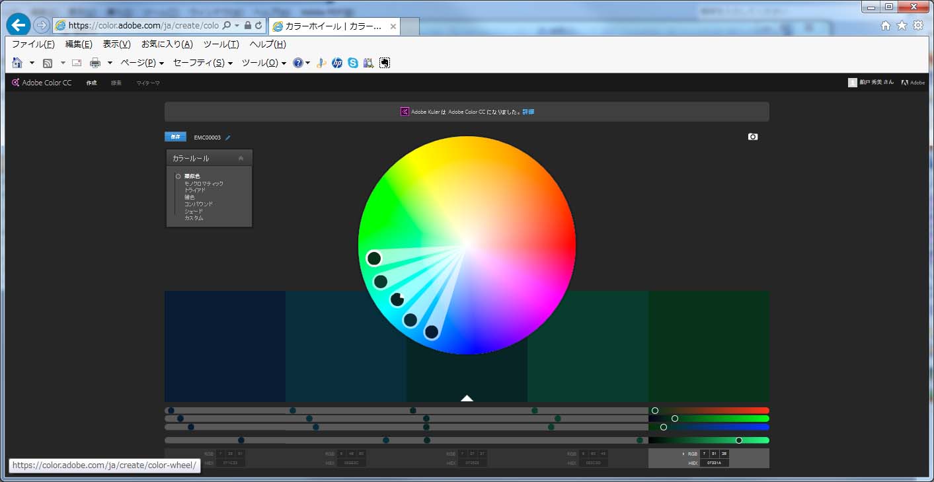Click the house icon in top-right corner
The image size is (934, 482).
886,25
